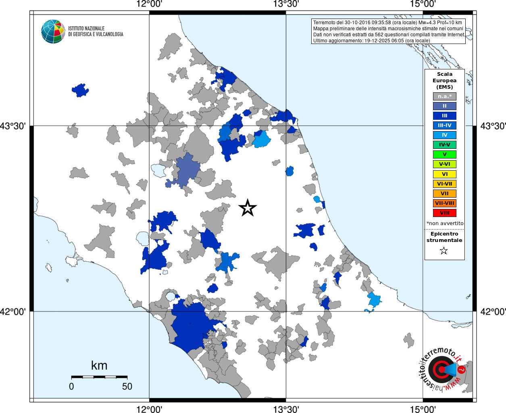Image resolution: width=506 pixels, height=413 pixels.
Task: Select the V green legend swatch
Action: tap(445, 154)
